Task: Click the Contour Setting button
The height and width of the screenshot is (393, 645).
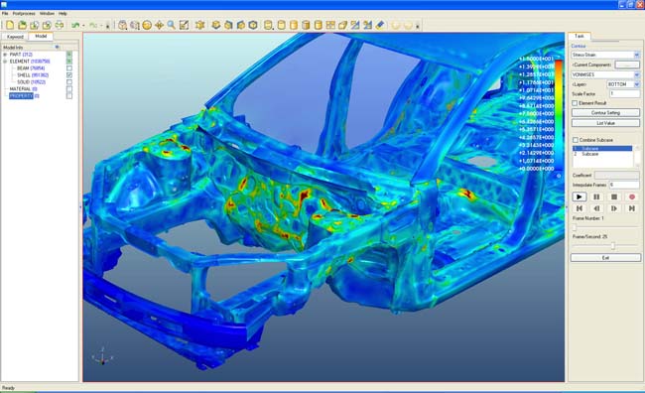Action: coord(605,113)
